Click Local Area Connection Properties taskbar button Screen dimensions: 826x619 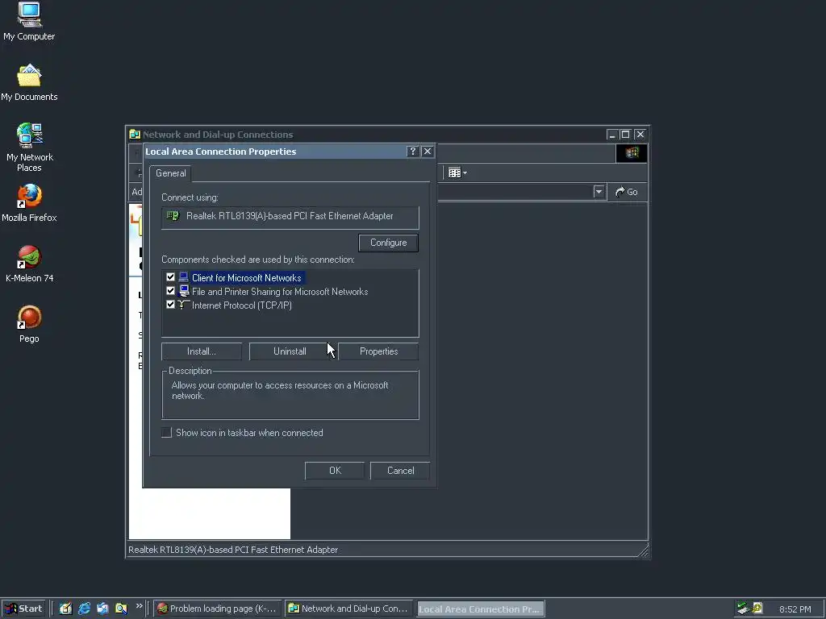click(x=481, y=609)
